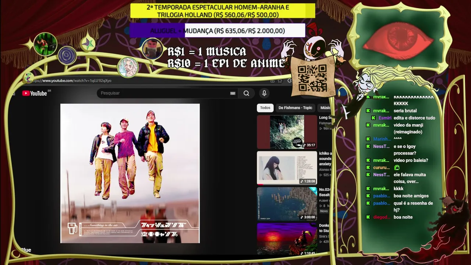471x265 pixels.
Task: Open the 1:28:08 video thumbnail
Action: tap(287, 168)
